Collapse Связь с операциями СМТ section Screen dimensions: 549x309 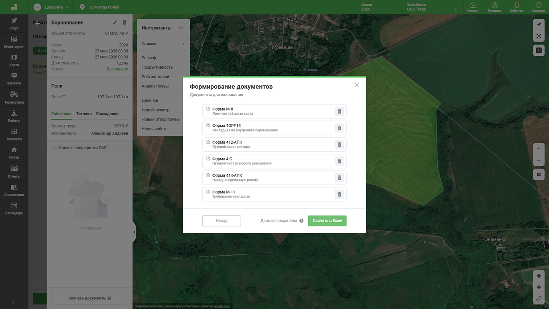[x=55, y=148]
